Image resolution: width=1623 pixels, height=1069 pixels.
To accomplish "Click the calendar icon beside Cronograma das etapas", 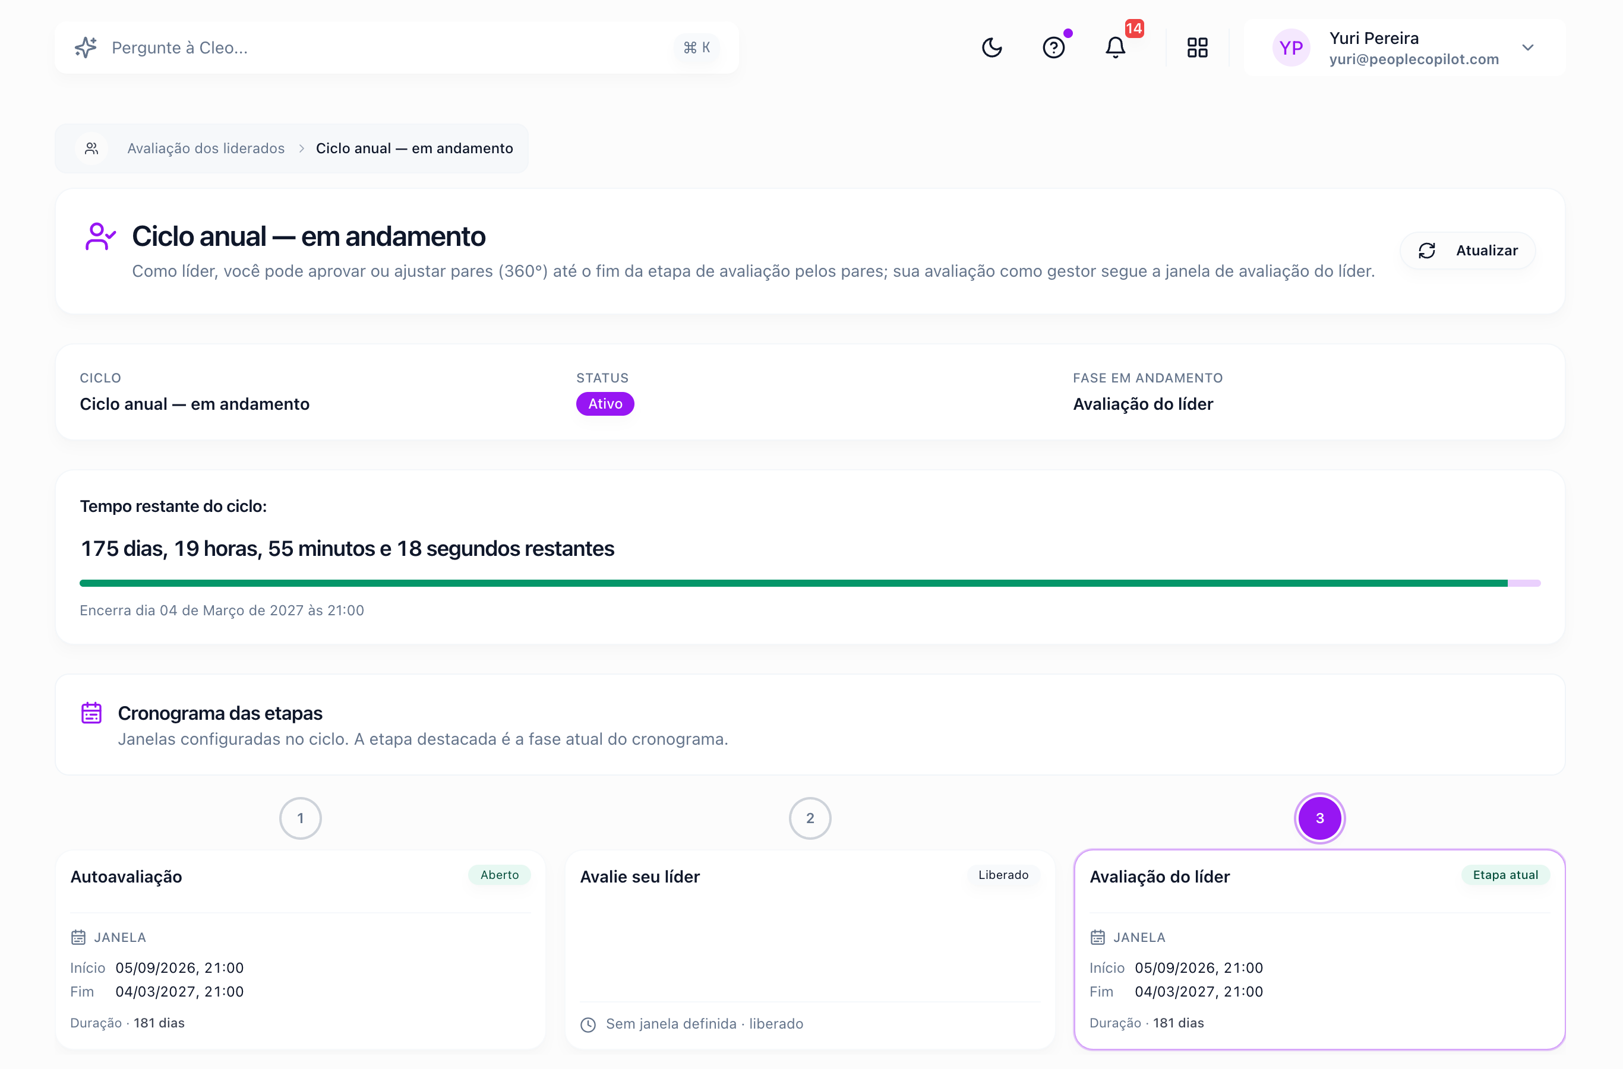I will [91, 713].
